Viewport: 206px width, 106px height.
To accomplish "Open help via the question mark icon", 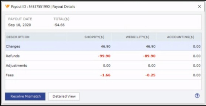I will [x=197, y=96].
